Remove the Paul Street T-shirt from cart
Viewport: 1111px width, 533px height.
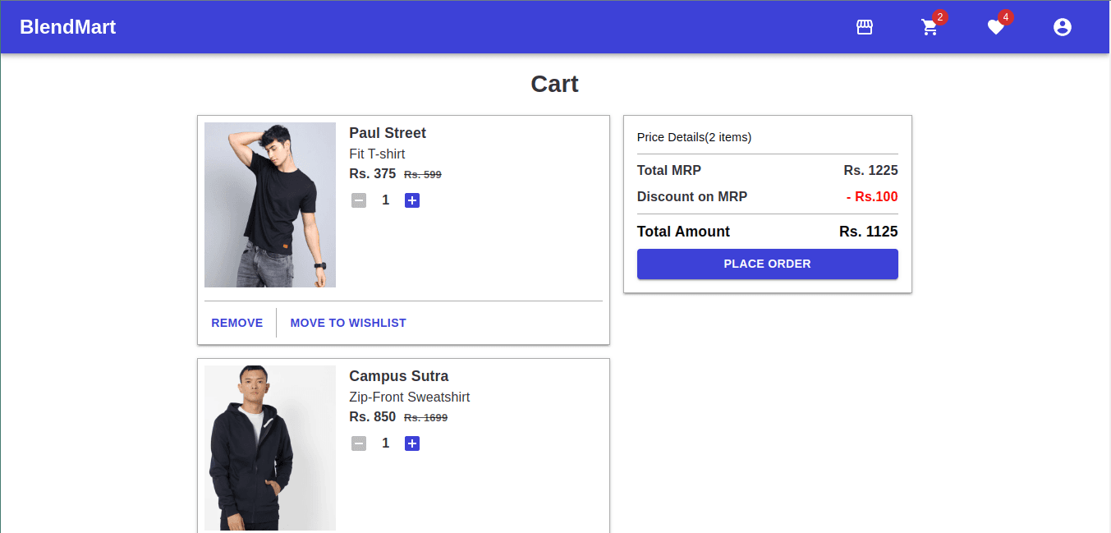(x=237, y=323)
